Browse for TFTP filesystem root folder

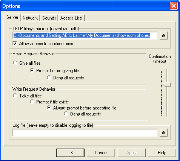(164, 36)
